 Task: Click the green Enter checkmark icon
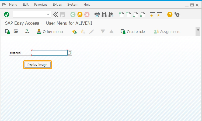(x=6, y=14)
